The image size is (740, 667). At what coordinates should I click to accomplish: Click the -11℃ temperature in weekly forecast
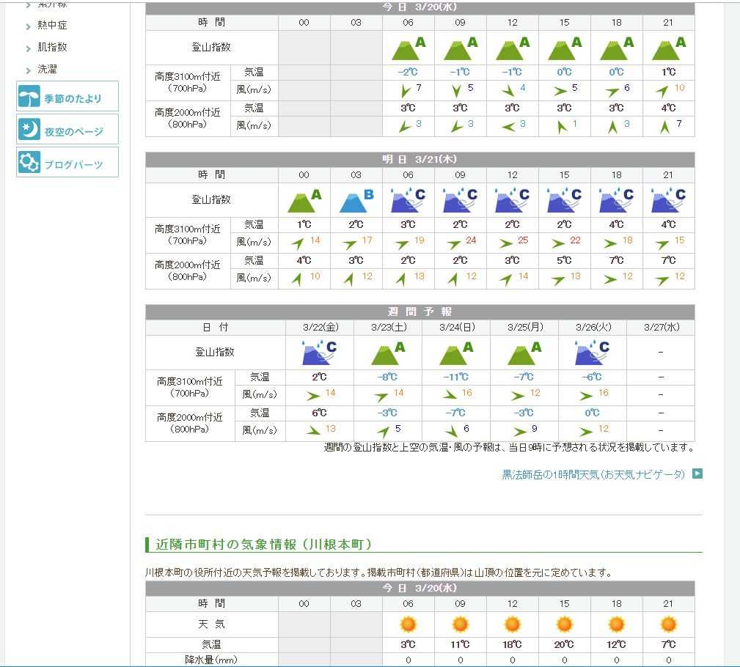(455, 377)
